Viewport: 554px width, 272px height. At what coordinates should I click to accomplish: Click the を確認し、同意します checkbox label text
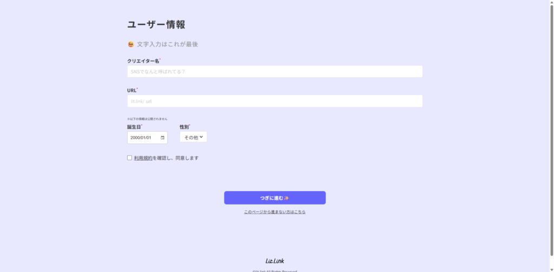tap(175, 158)
